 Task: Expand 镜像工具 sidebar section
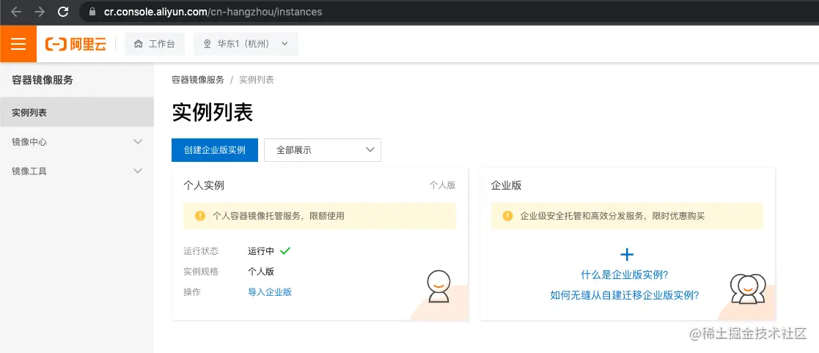coord(77,171)
